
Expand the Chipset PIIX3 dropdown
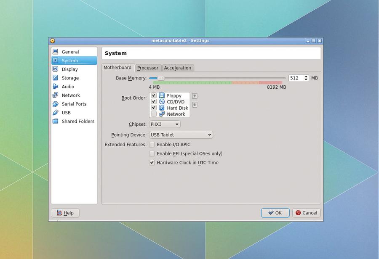point(165,124)
